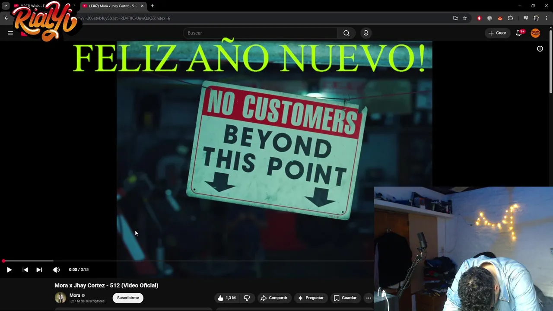The height and width of the screenshot is (311, 553).
Task: Open the YouTube account avatar menu
Action: (x=535, y=33)
